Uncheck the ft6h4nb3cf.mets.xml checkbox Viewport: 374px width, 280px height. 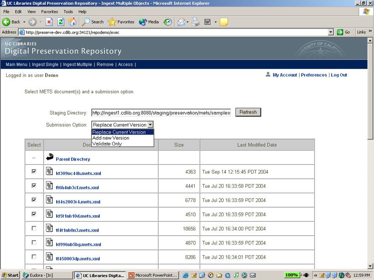click(x=34, y=185)
